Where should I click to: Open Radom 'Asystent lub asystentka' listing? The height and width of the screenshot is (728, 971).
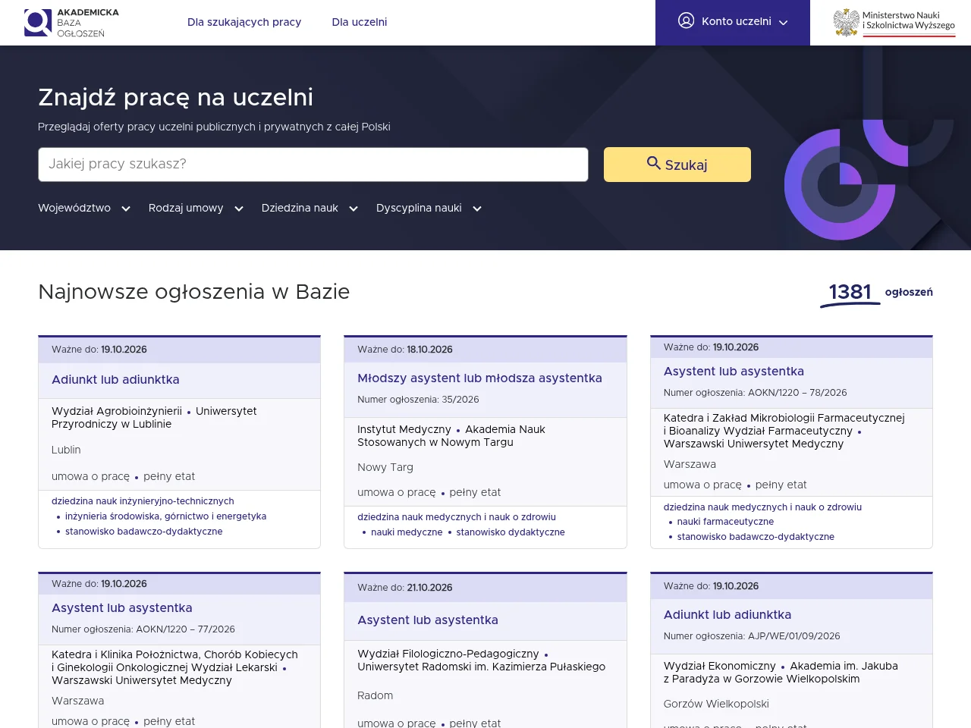[428, 620]
